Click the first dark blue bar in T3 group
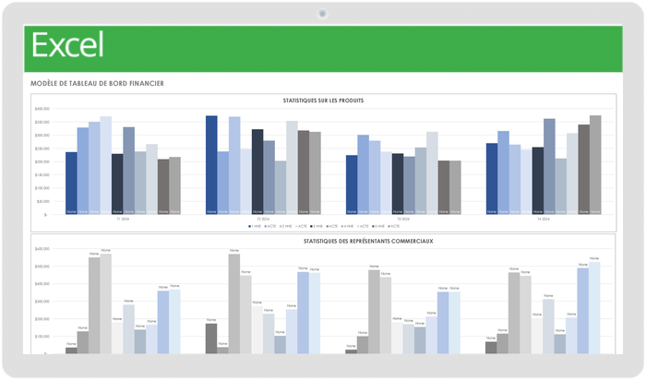The height and width of the screenshot is (380, 646). pos(352,184)
